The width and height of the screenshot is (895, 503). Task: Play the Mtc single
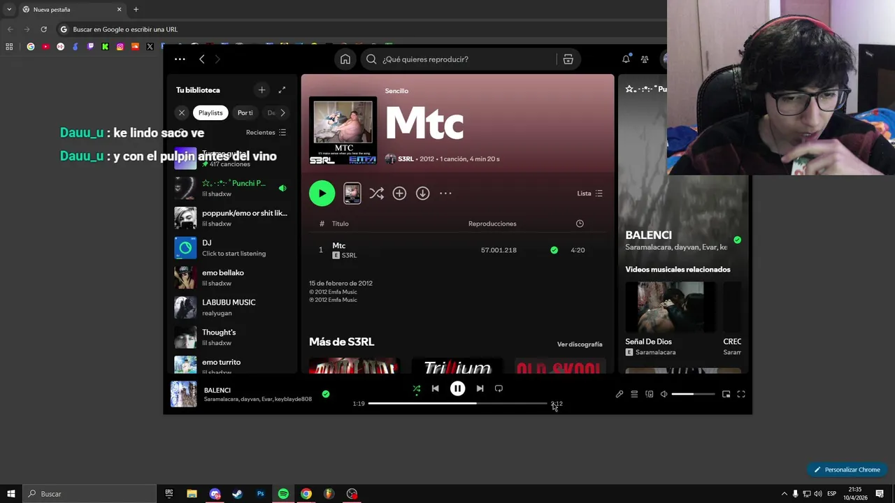(322, 194)
